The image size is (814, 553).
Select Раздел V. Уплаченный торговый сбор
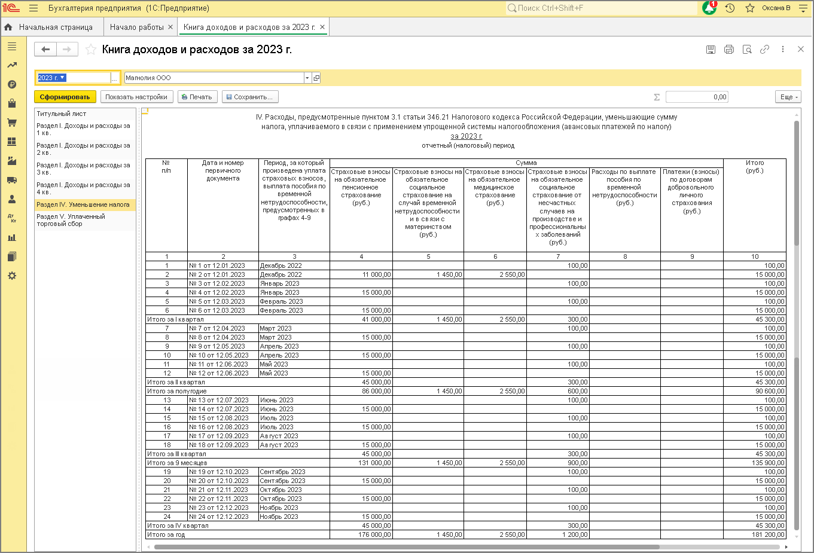(x=86, y=220)
